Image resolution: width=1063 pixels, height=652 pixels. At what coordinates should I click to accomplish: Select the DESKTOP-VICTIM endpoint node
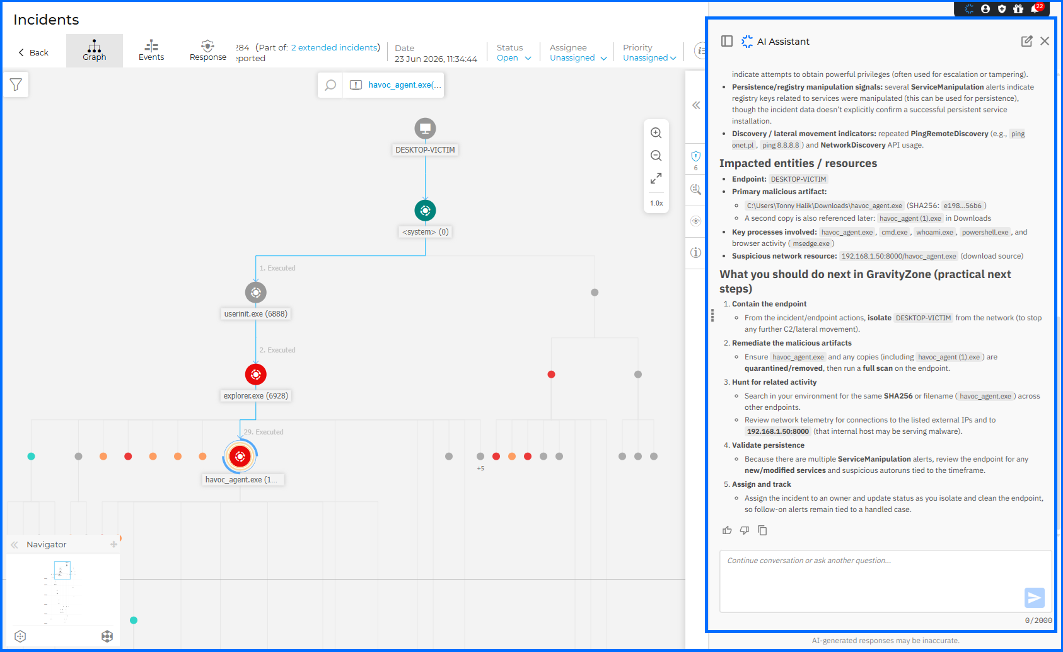pos(425,129)
